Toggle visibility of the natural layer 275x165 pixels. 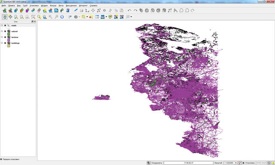tap(5, 31)
